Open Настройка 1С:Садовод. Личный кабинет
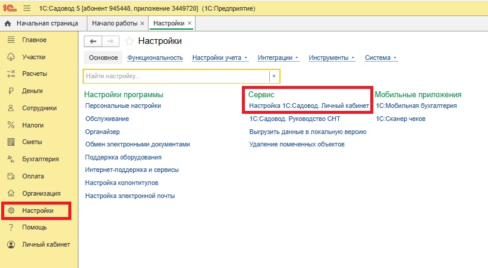 (309, 106)
